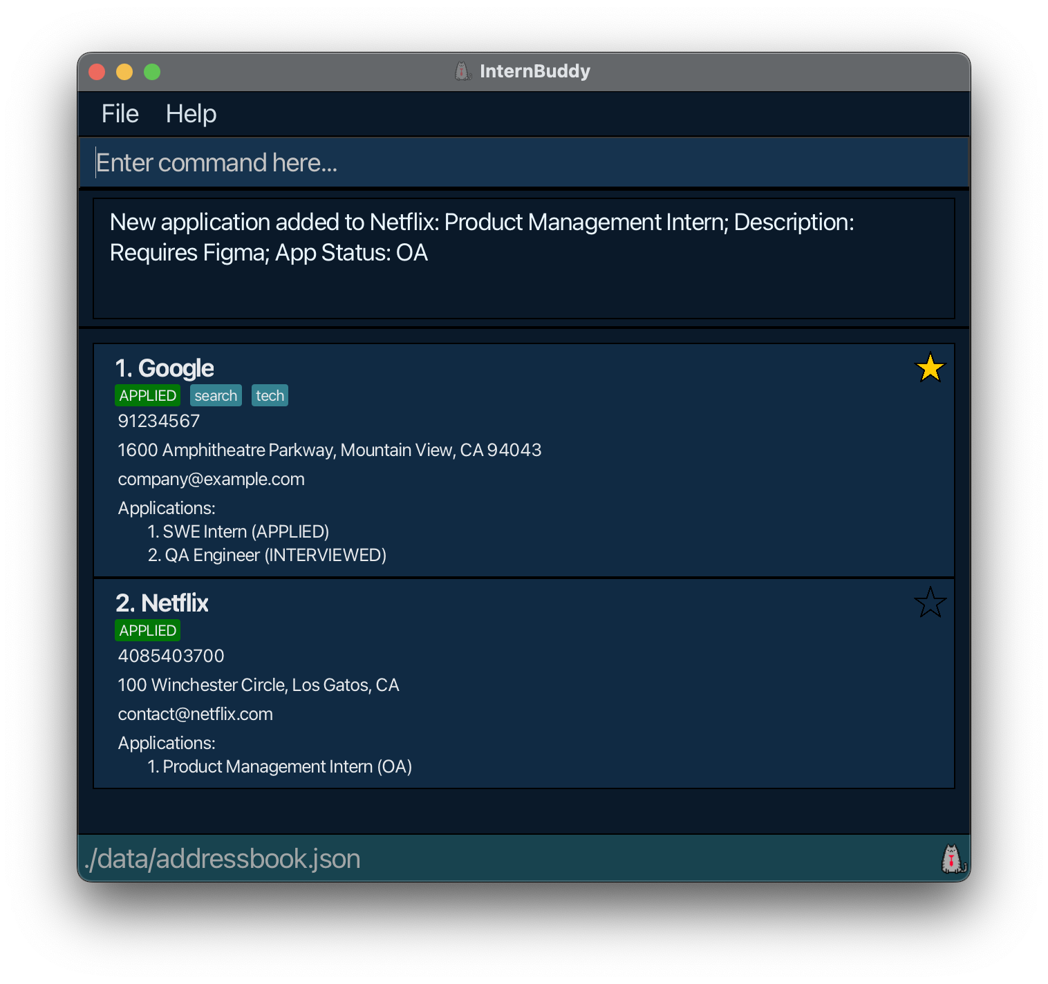The image size is (1048, 984).
Task: Focus the 'Enter command here...' input box
Action: [524, 162]
